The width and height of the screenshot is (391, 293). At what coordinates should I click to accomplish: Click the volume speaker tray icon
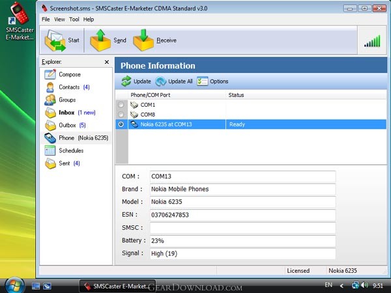point(364,285)
